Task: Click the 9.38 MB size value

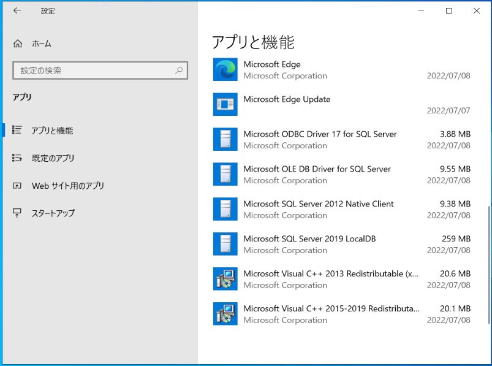Action: 455,204
